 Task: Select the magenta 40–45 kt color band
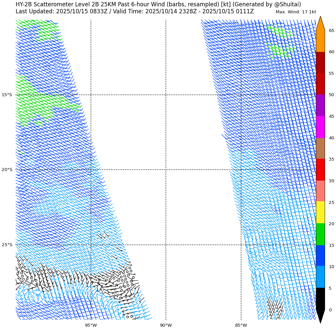tap(320, 127)
